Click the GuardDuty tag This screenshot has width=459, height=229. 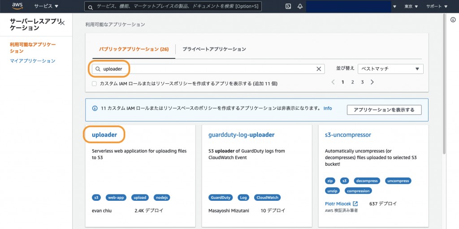(221, 197)
